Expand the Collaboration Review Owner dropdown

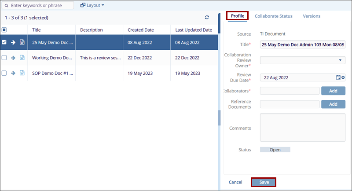303,60
